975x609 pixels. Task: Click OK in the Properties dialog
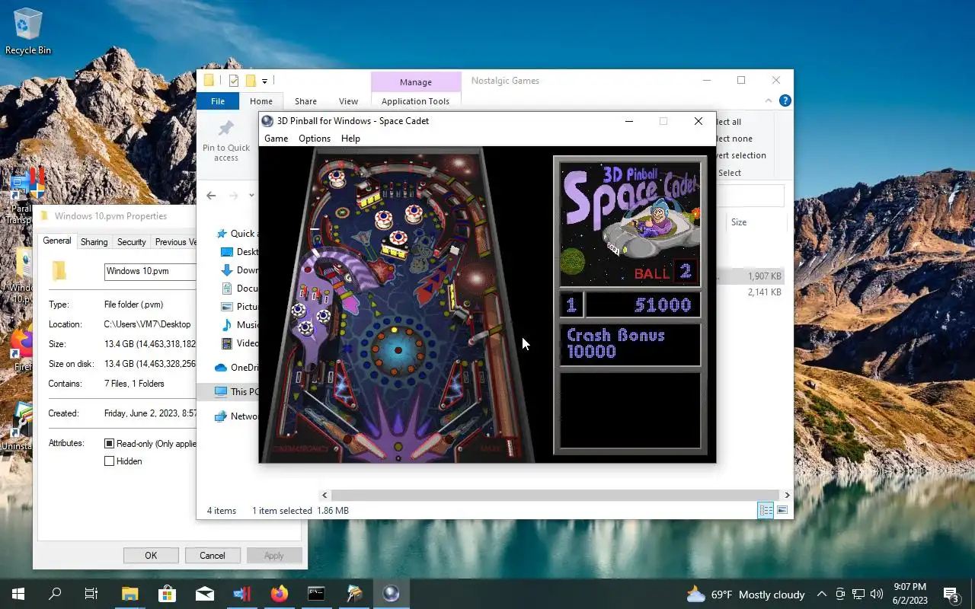[151, 556]
